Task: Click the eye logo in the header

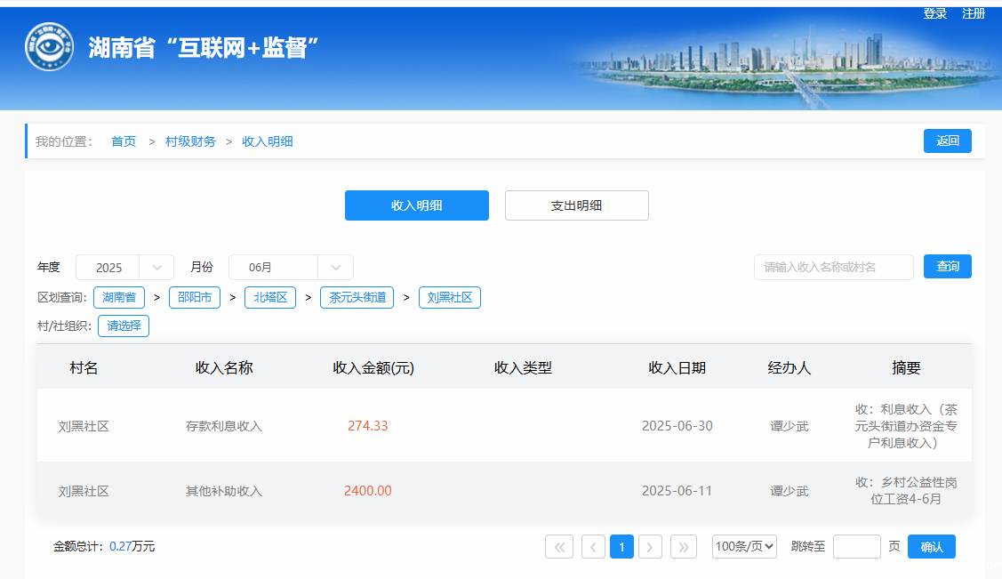Action: click(49, 47)
